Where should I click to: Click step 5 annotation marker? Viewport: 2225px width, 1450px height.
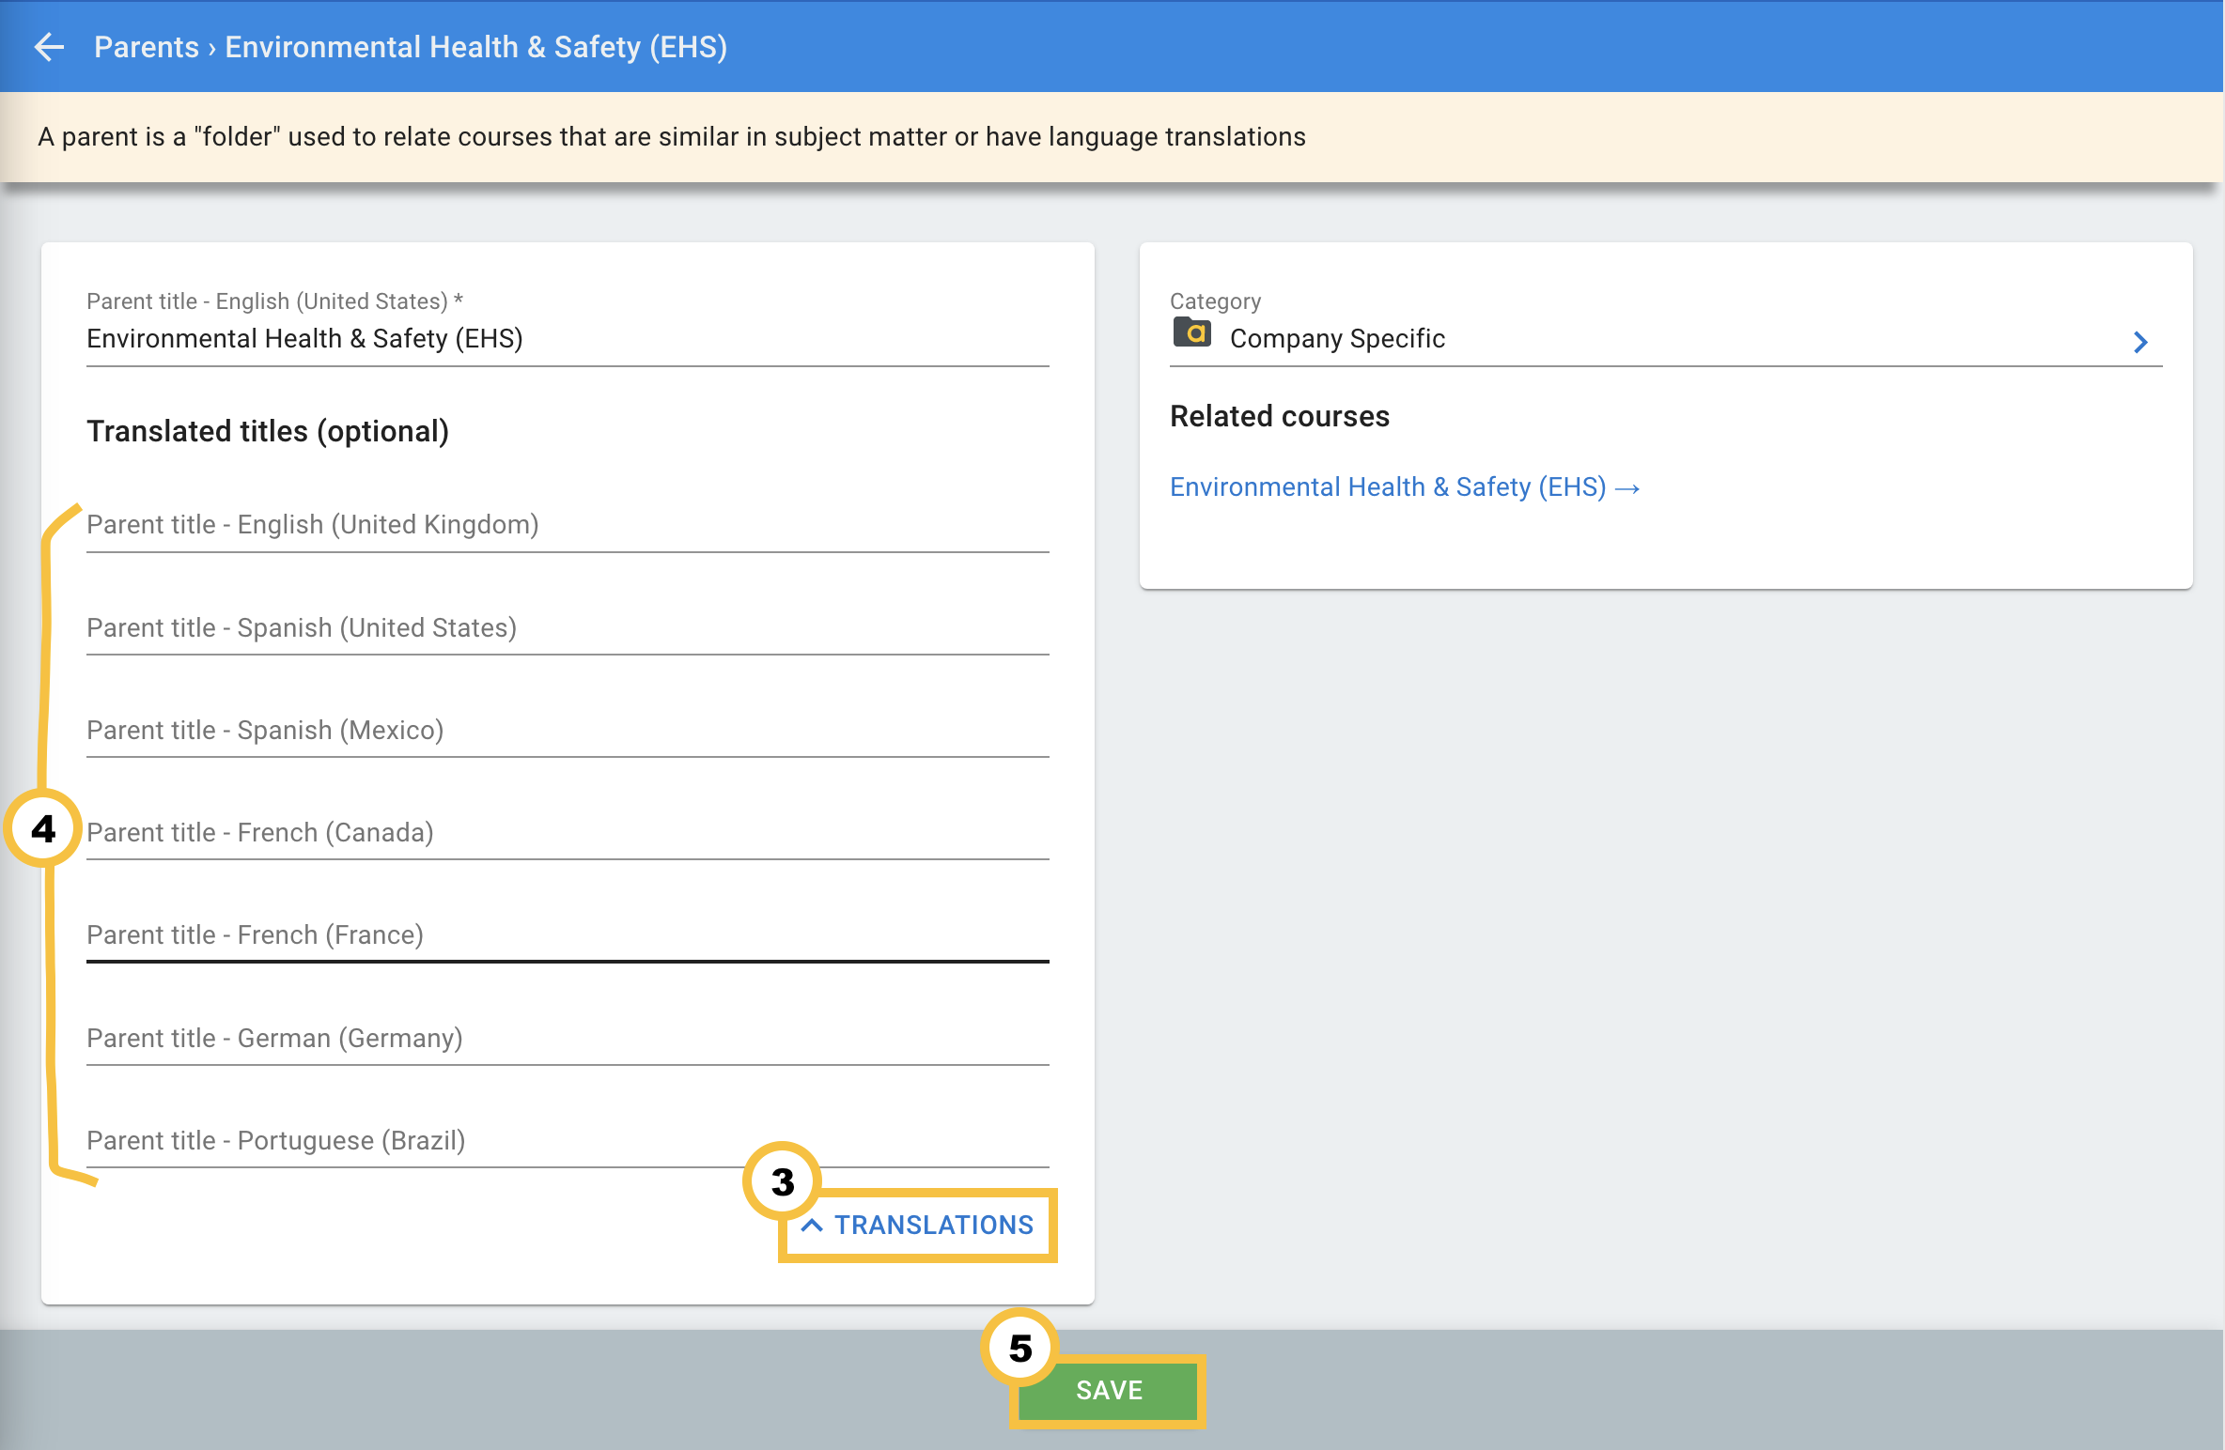[1020, 1348]
